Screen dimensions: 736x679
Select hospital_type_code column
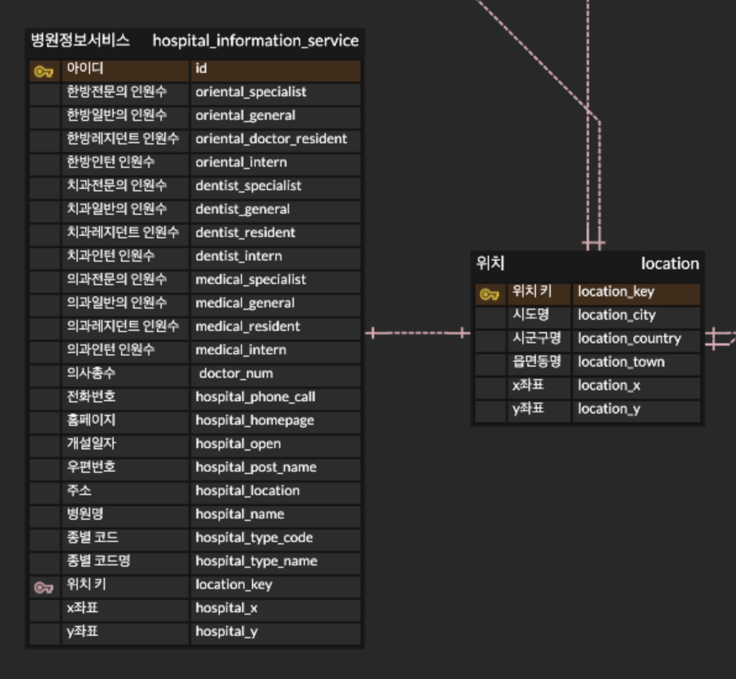(x=275, y=540)
